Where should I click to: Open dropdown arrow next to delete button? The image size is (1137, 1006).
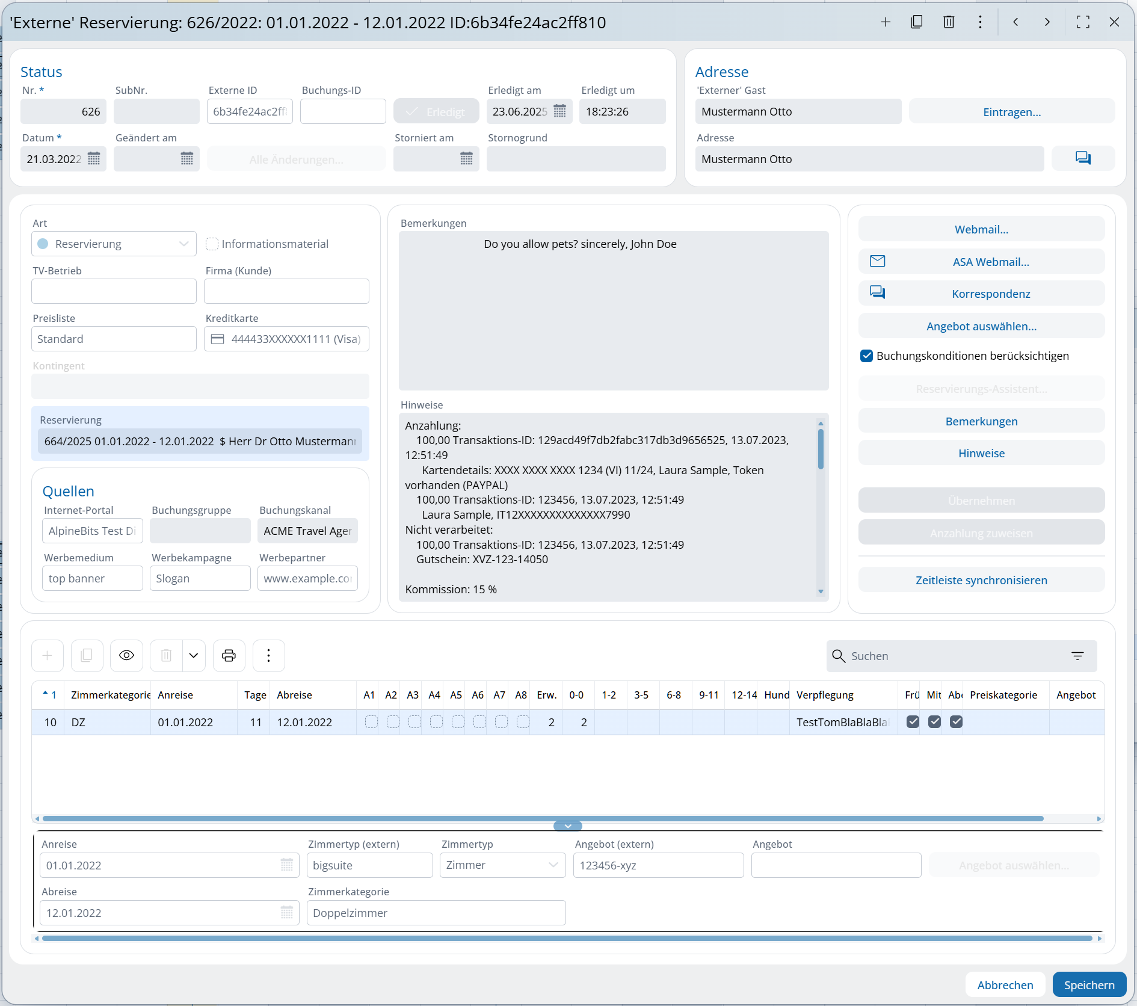click(x=194, y=655)
